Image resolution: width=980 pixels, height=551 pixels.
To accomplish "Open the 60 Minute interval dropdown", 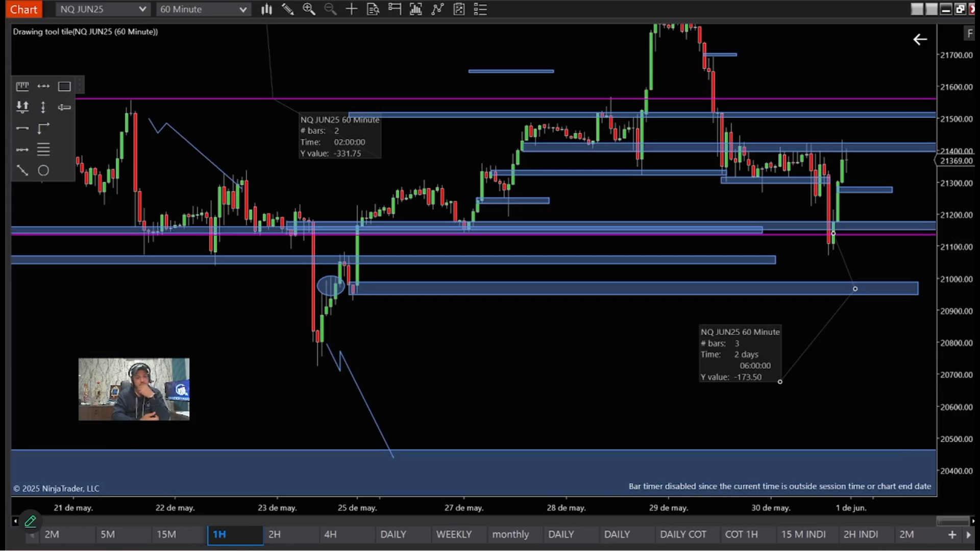I will pyautogui.click(x=203, y=9).
